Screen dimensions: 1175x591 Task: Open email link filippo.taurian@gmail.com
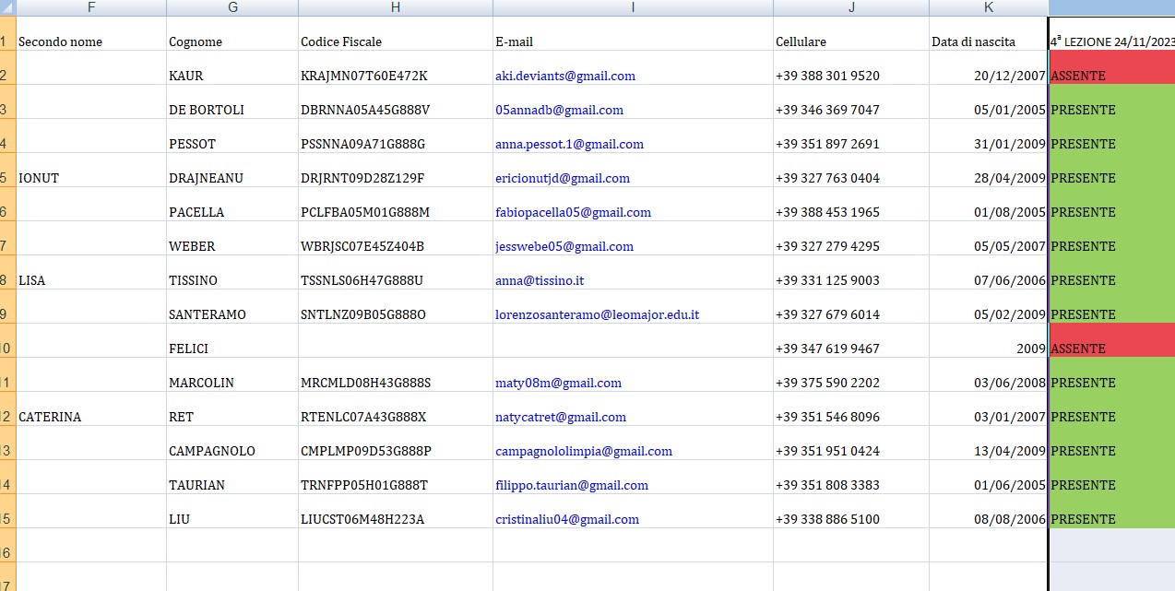coord(572,485)
